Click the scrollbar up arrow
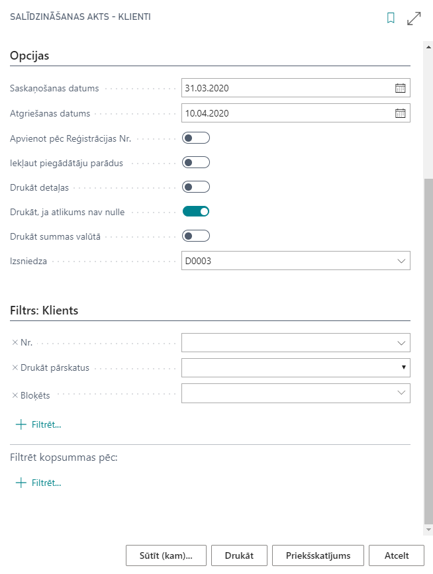 click(428, 47)
